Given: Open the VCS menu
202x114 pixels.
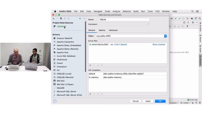Looking at the screenshot, I should [157, 11].
